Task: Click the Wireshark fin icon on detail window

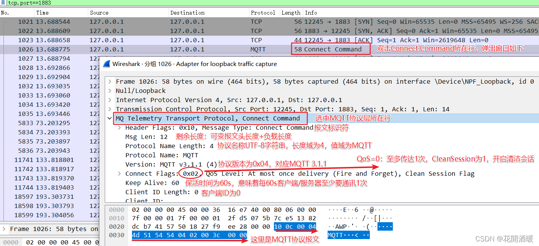Action: click(x=106, y=64)
